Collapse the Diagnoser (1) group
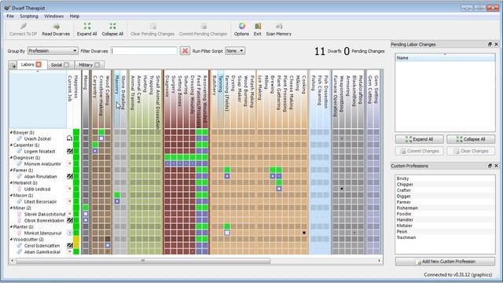Screen dimensions: 503x283 point(11,157)
